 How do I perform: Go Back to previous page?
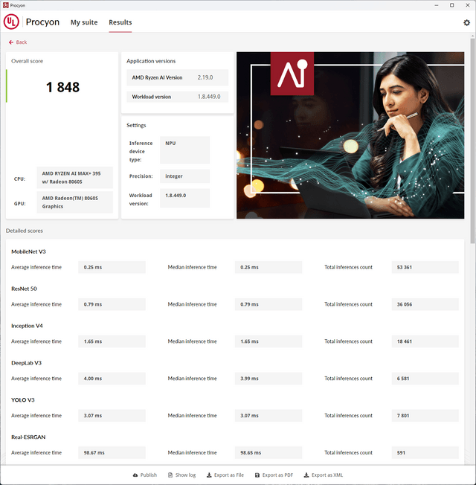tap(18, 42)
